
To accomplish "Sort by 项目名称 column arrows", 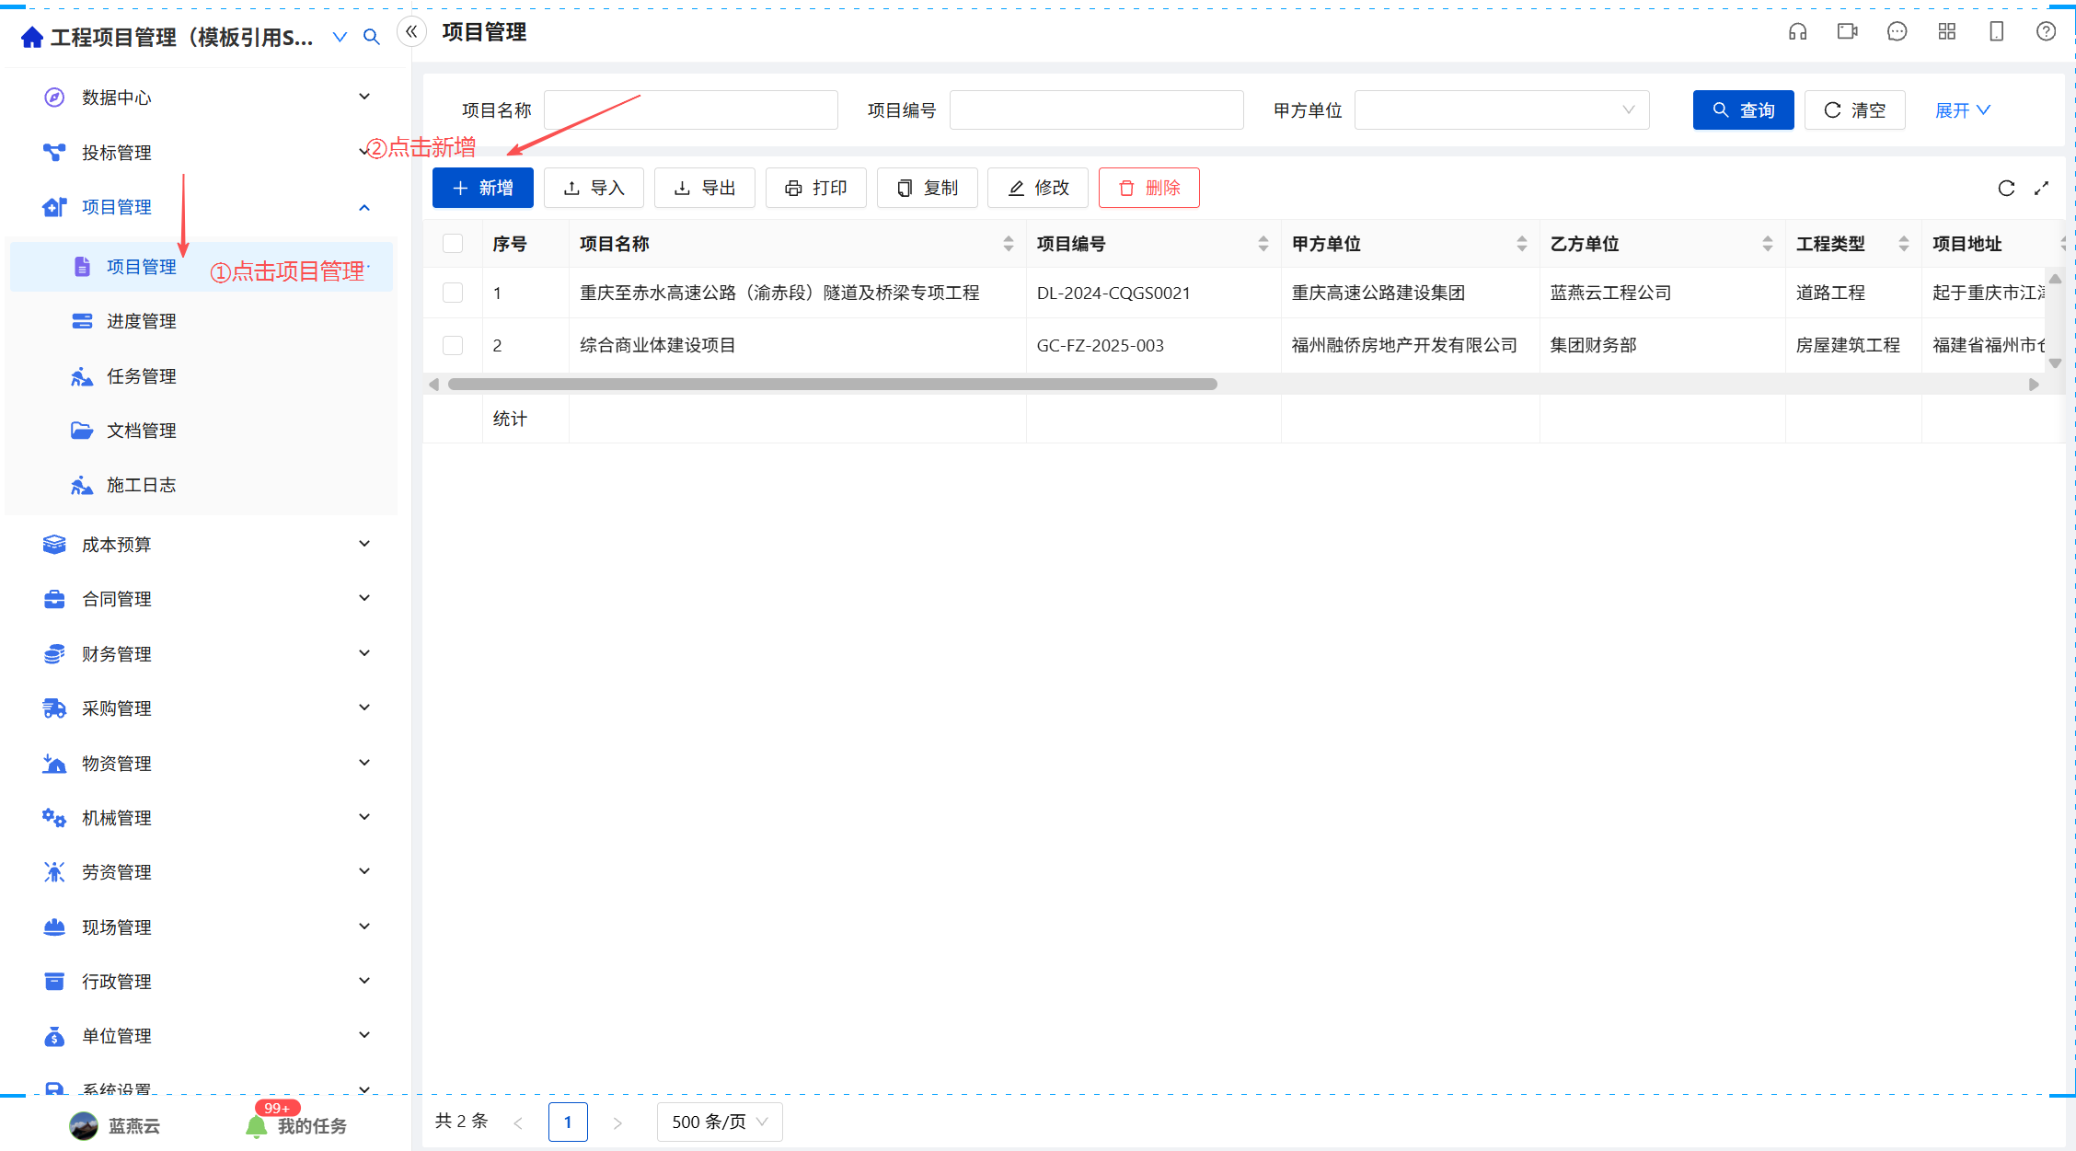I will 1009,244.
